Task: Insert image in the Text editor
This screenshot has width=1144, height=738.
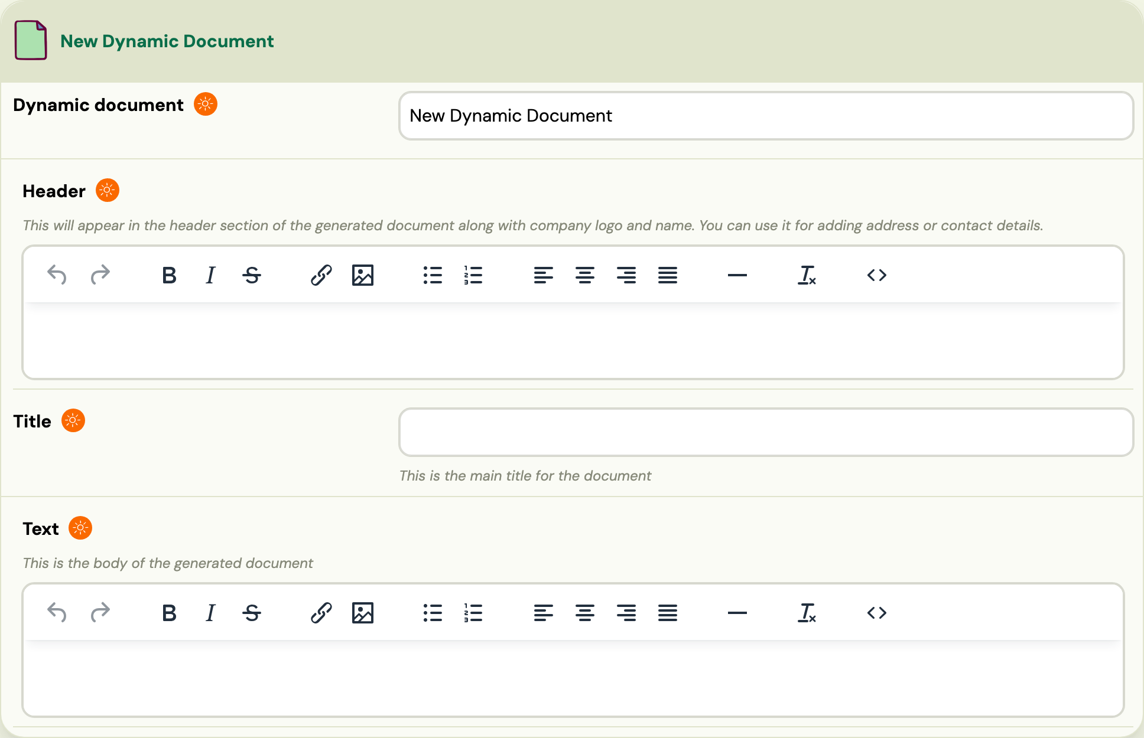Action: pos(363,613)
